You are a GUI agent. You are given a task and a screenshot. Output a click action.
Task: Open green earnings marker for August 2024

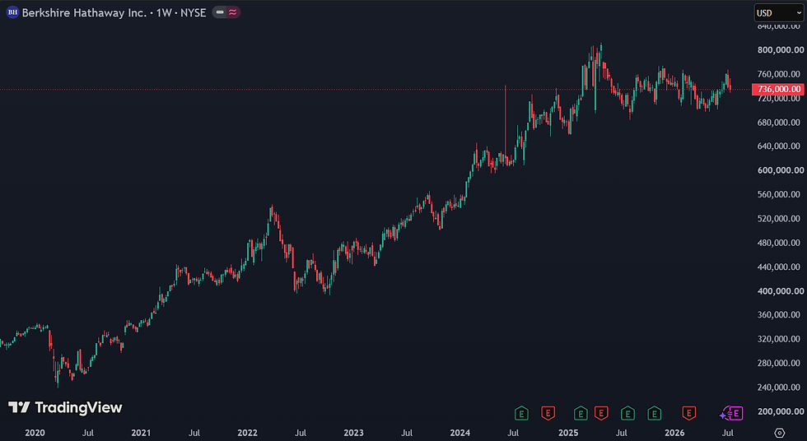[521, 413]
